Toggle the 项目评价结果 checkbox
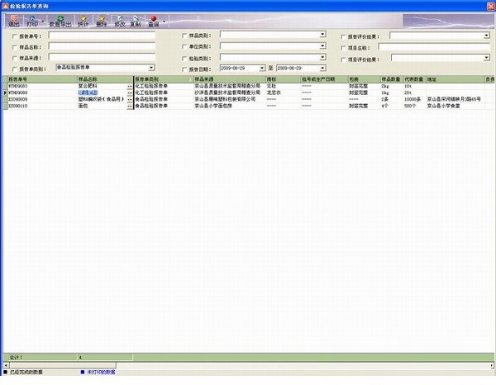 tap(343, 59)
